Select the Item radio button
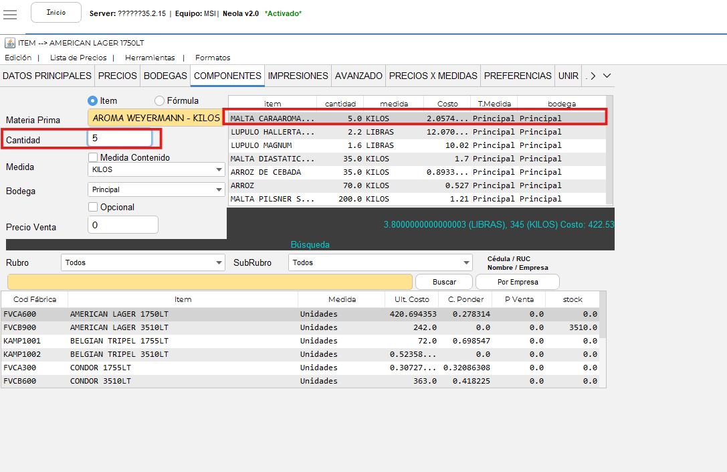The width and height of the screenshot is (727, 472). [x=93, y=100]
